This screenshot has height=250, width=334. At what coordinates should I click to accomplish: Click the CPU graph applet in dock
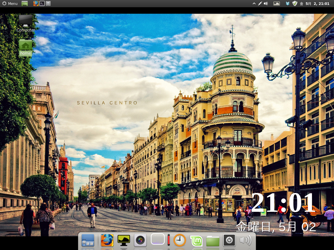tap(158, 239)
